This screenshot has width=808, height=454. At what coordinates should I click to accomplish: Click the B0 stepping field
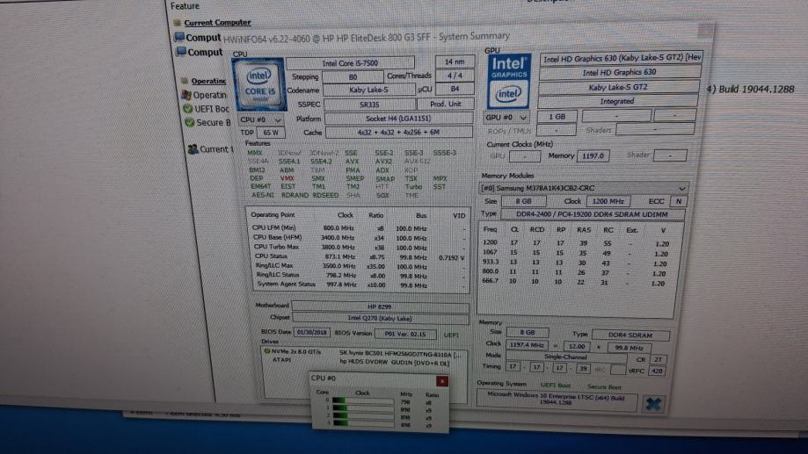coord(353,77)
